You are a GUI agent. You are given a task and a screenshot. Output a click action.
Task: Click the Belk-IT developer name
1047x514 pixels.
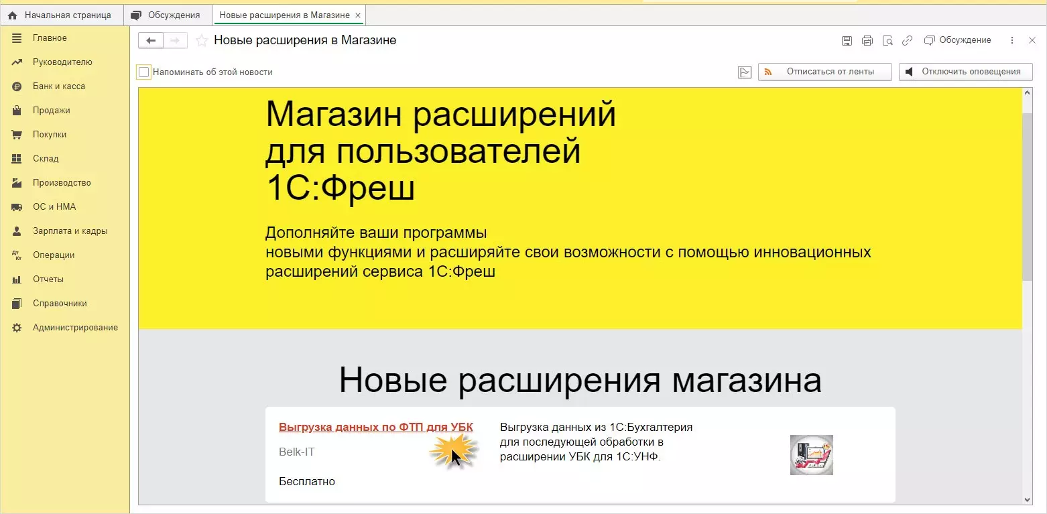point(297,452)
